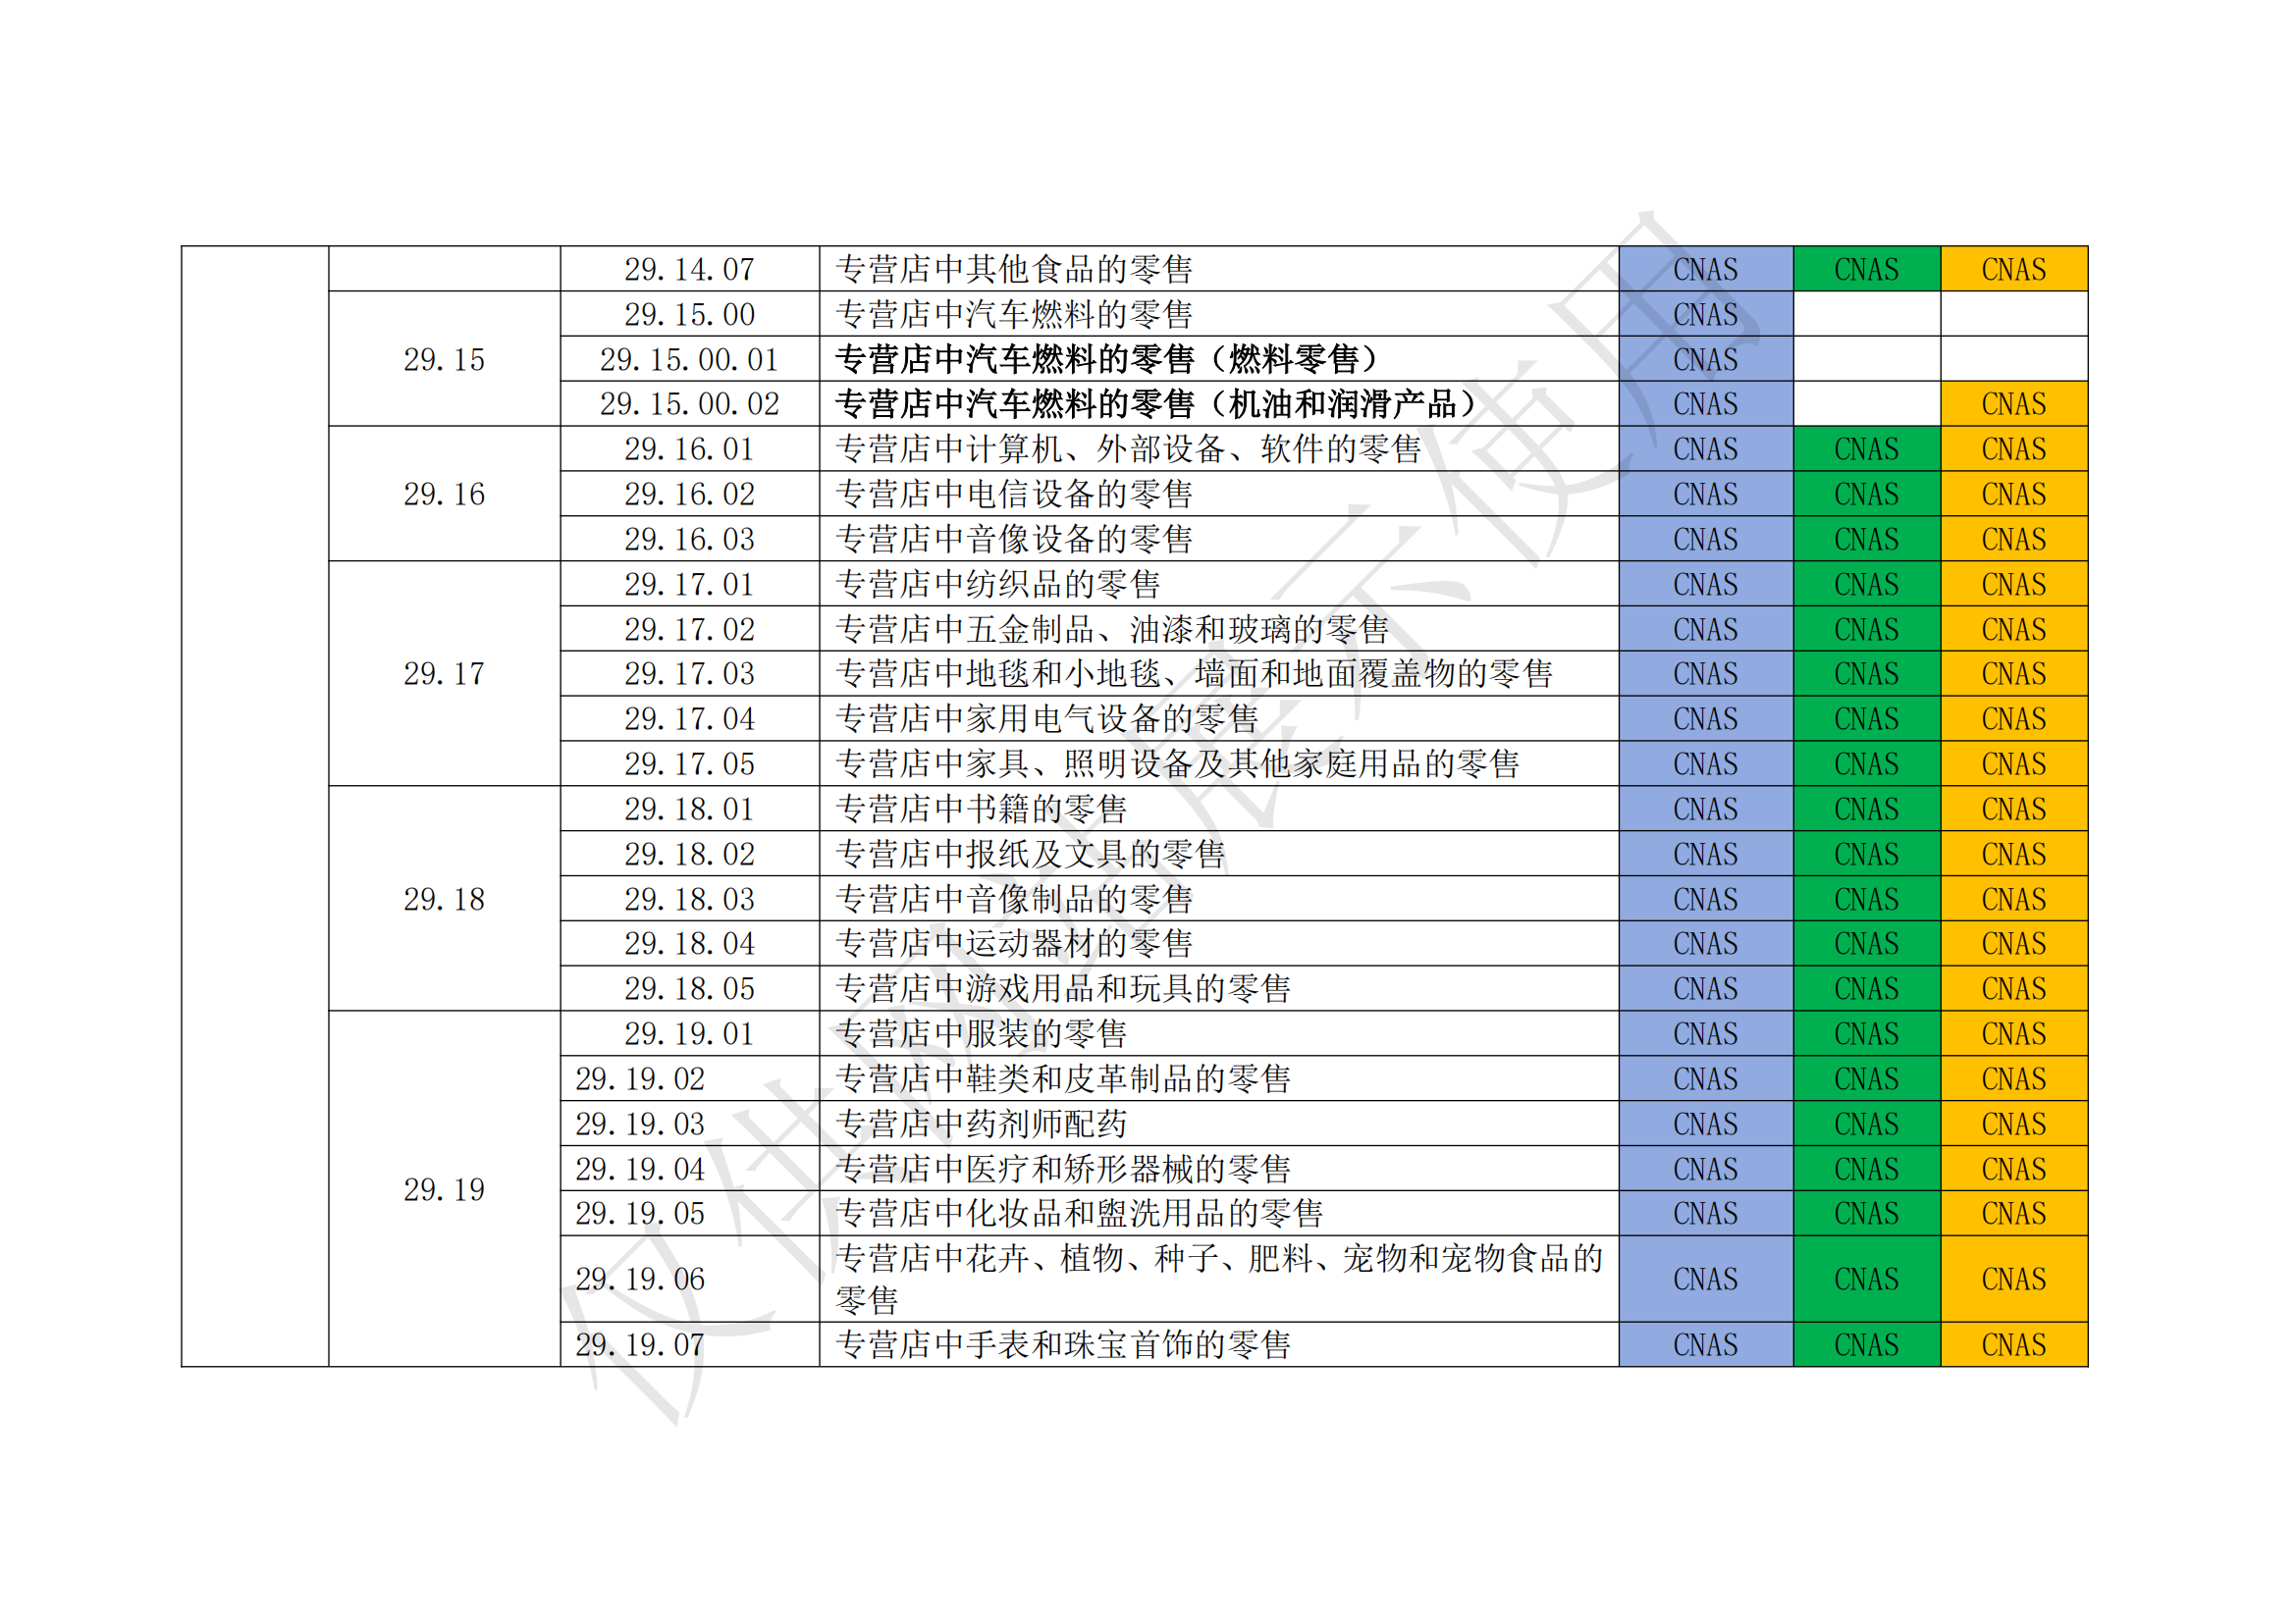Select code 29.19.07
2296x1622 pixels.
[640, 1344]
